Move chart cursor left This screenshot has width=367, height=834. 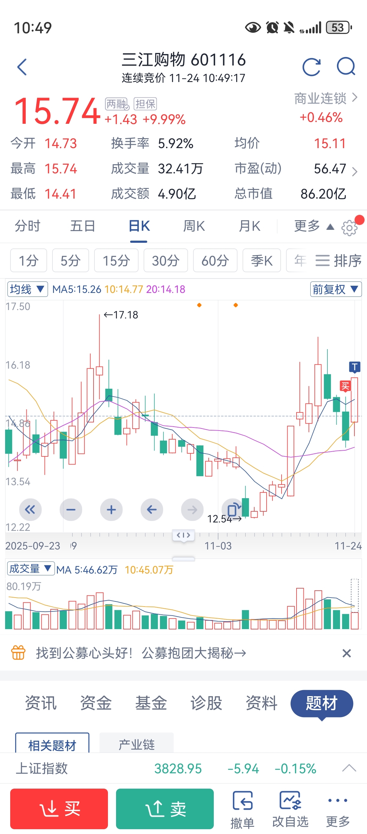tap(151, 510)
